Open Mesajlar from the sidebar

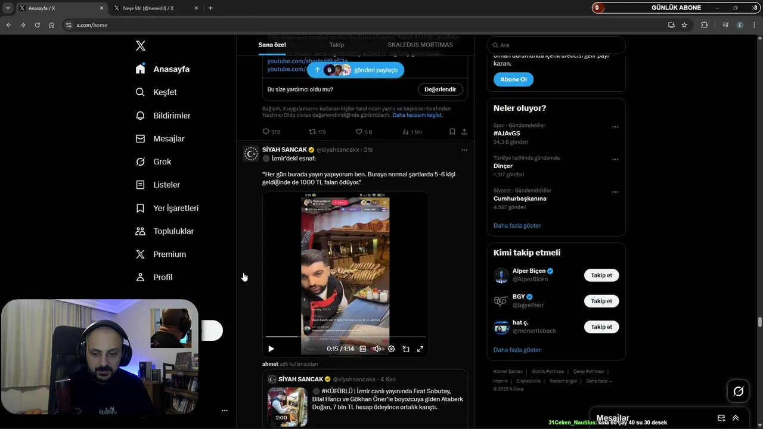pos(160,139)
